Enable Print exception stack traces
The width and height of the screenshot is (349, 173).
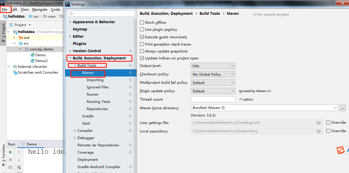tap(142, 44)
